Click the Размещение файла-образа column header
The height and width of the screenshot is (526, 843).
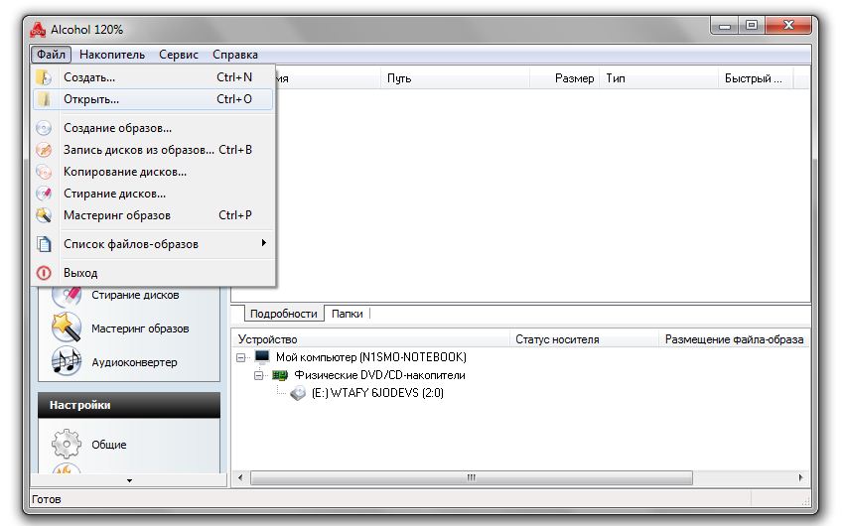735,339
